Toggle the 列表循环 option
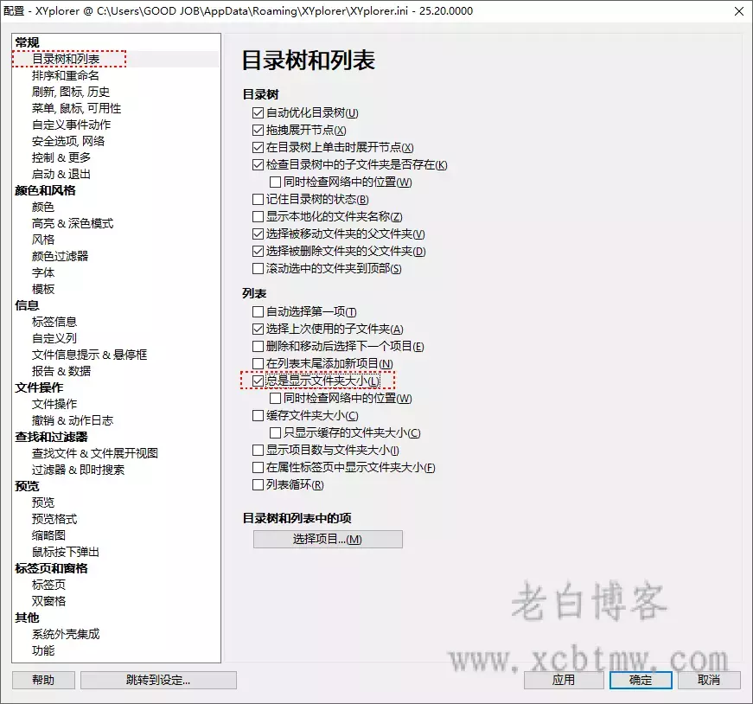The image size is (753, 704). click(x=258, y=484)
